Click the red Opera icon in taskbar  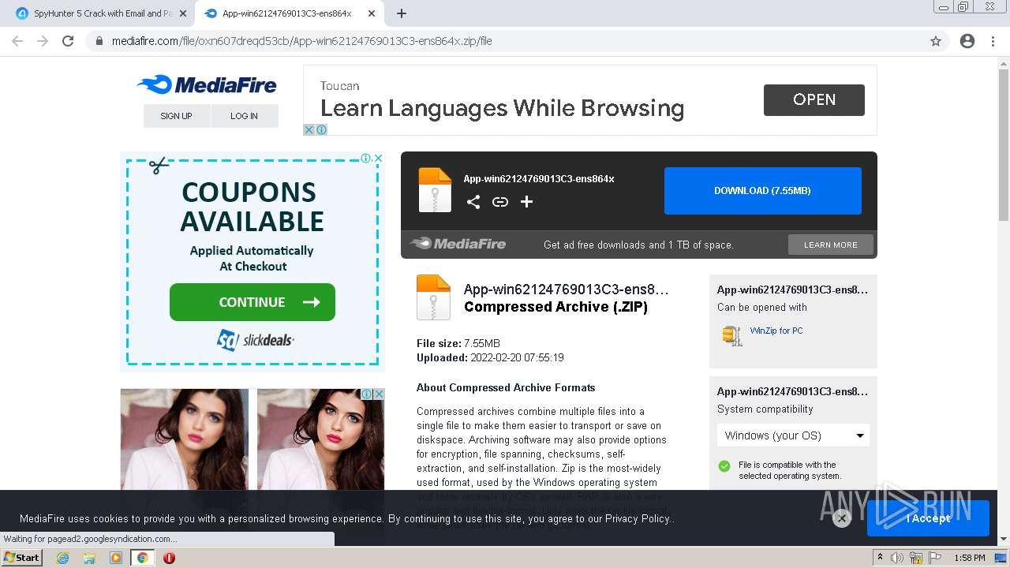[169, 558]
